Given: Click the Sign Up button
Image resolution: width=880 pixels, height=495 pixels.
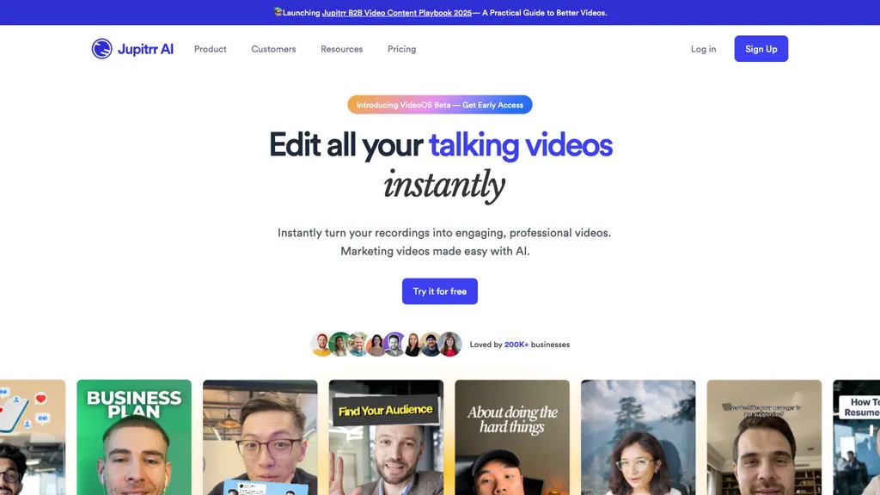Looking at the screenshot, I should 761,49.
